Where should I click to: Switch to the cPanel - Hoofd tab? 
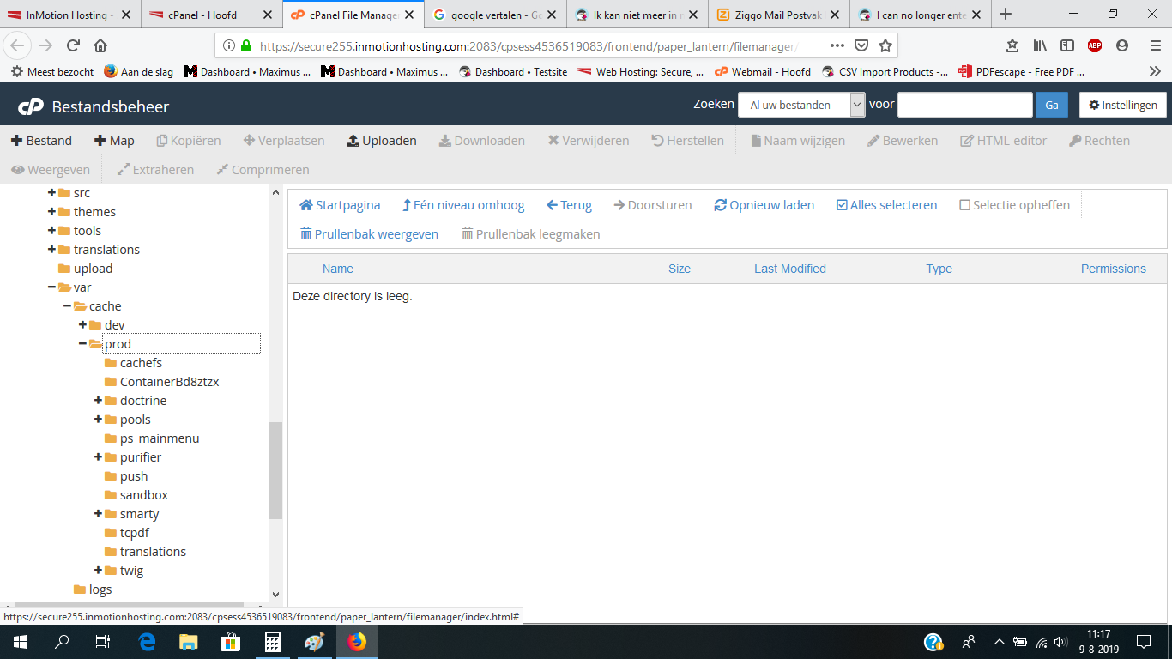click(x=210, y=15)
